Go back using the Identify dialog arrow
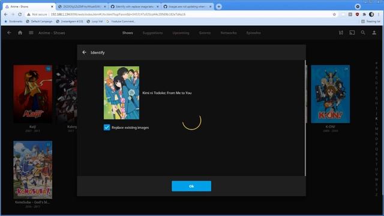Viewport: 384px width, 216px height. [x=84, y=52]
